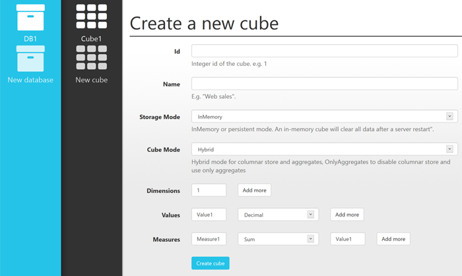
Task: Open the Cube1 grid icon
Action: (91, 16)
